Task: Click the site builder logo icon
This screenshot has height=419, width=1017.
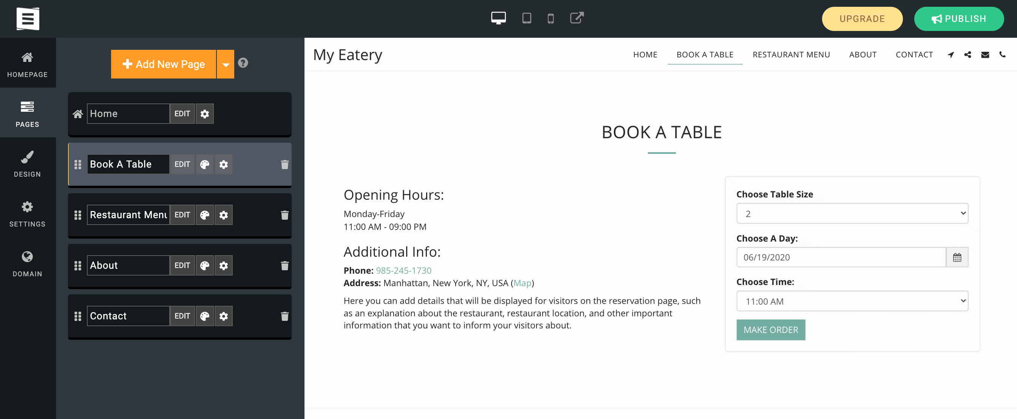Action: (28, 18)
